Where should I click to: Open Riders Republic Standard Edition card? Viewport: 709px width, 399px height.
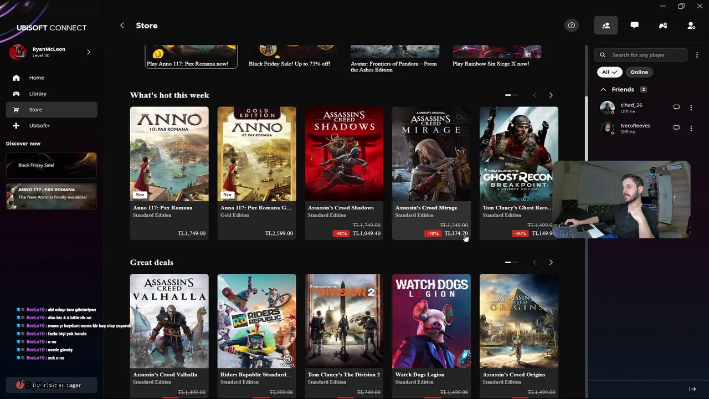pyautogui.click(x=257, y=336)
